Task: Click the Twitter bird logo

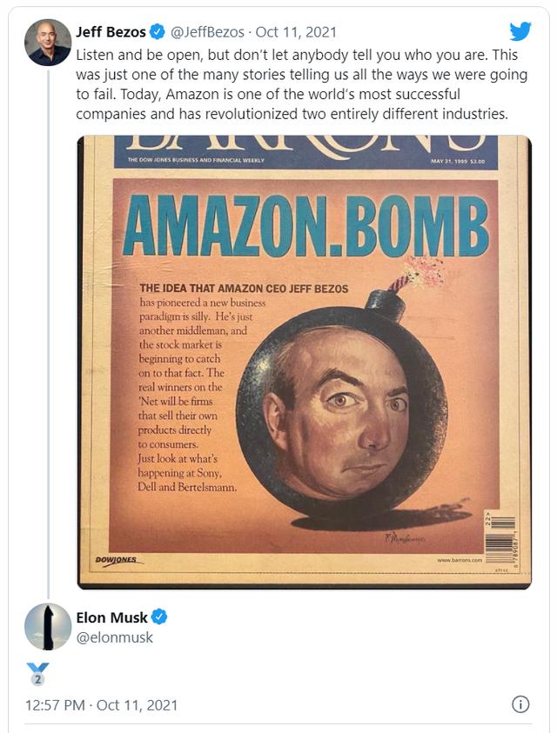Action: [520, 31]
